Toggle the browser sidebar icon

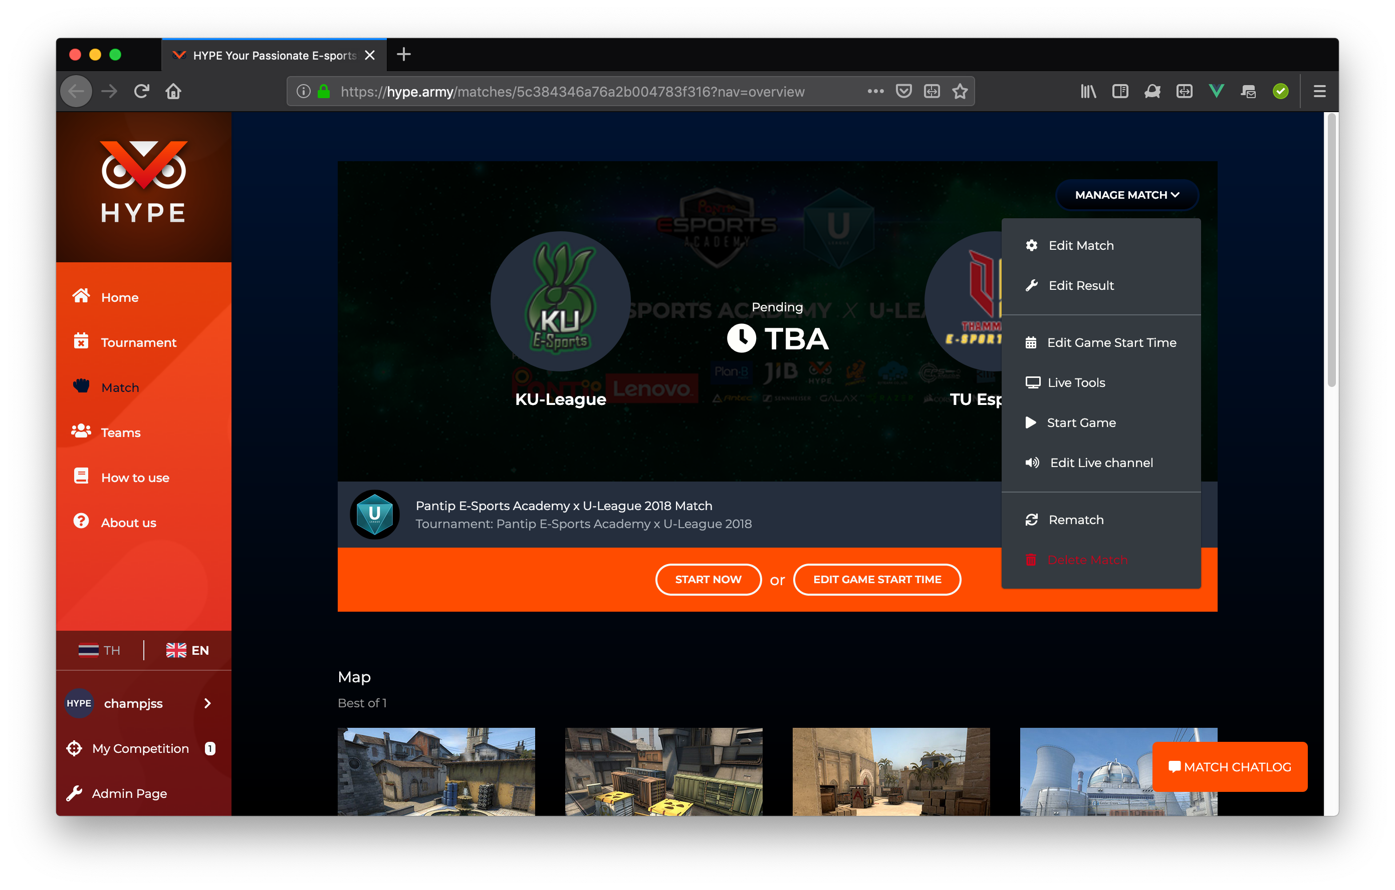coord(1120,92)
